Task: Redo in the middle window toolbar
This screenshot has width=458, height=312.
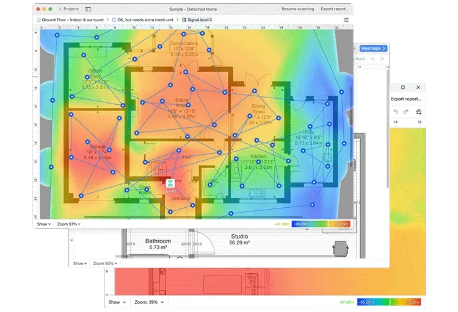Action: [382, 59]
